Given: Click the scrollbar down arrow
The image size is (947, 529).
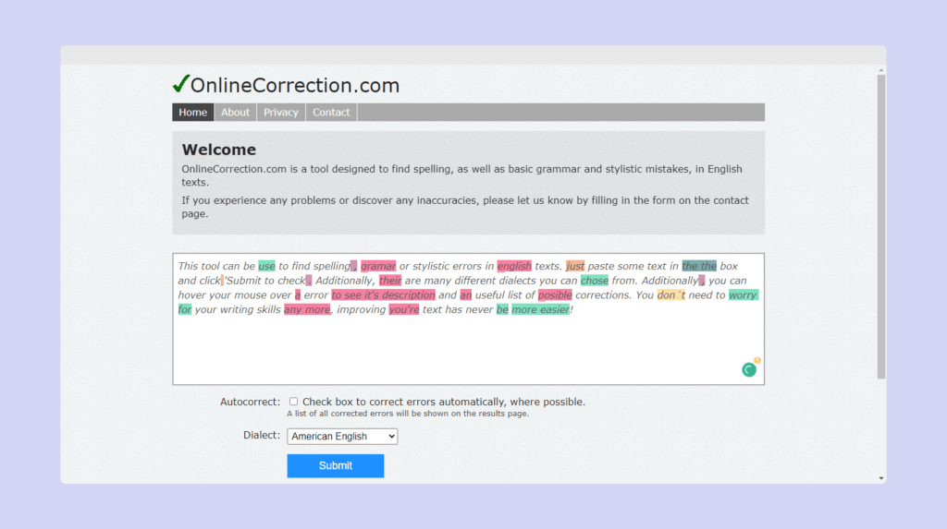Looking at the screenshot, I should point(881,478).
